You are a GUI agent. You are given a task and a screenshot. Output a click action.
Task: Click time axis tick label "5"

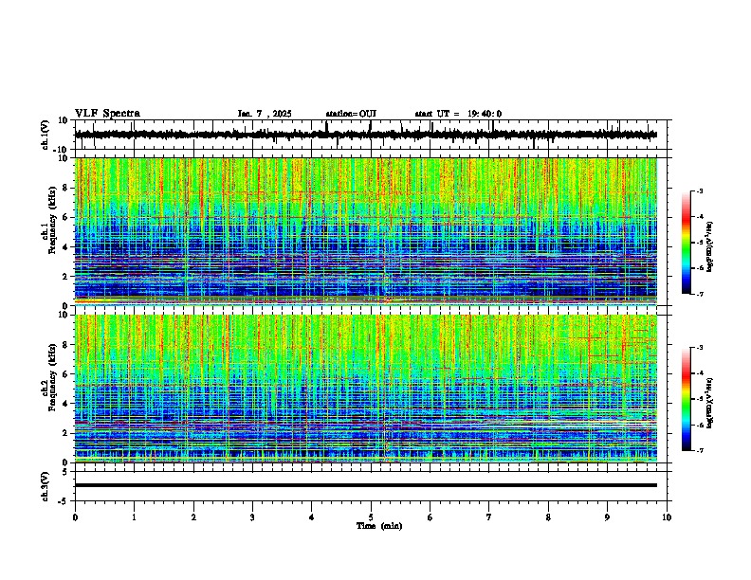coord(371,517)
